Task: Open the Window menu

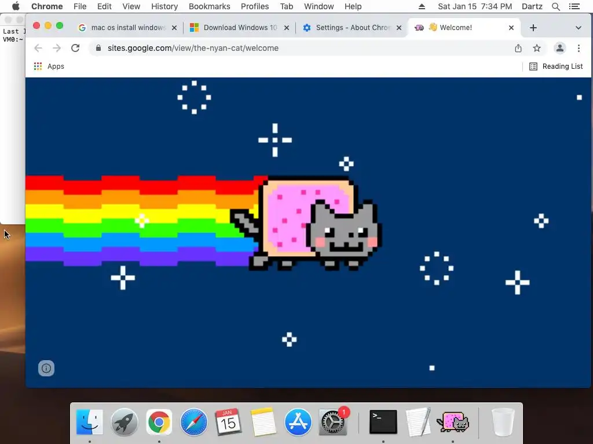Action: click(x=319, y=6)
